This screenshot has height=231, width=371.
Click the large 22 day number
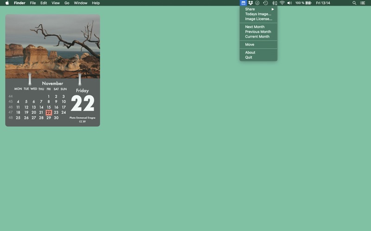click(x=83, y=103)
